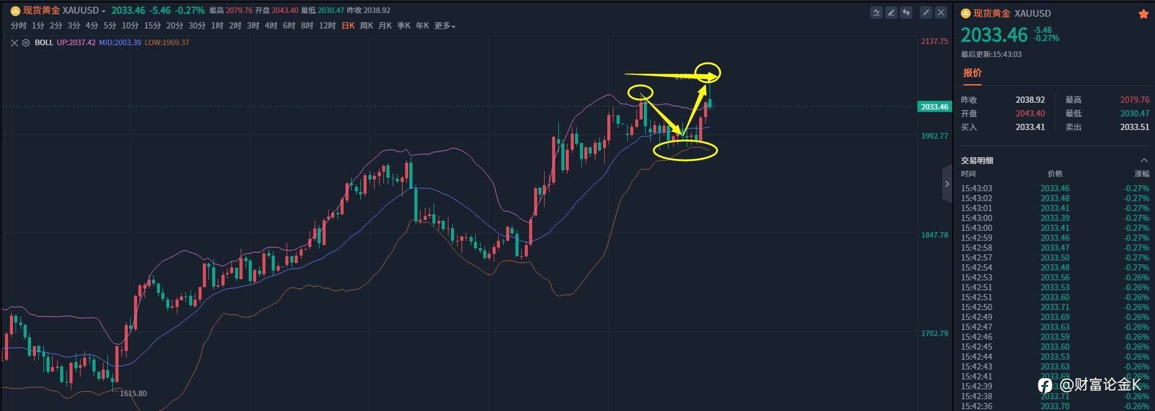
Task: Open the 更多 timeframe dropdown
Action: pos(445,26)
